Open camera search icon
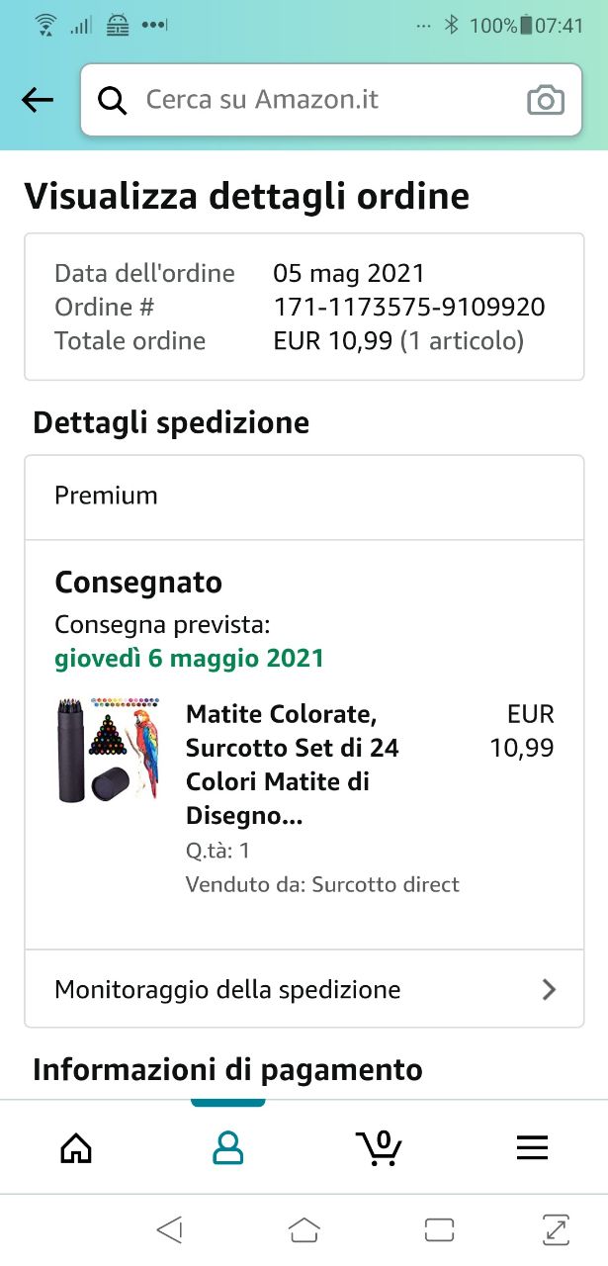This screenshot has height=1266, width=608. click(545, 100)
